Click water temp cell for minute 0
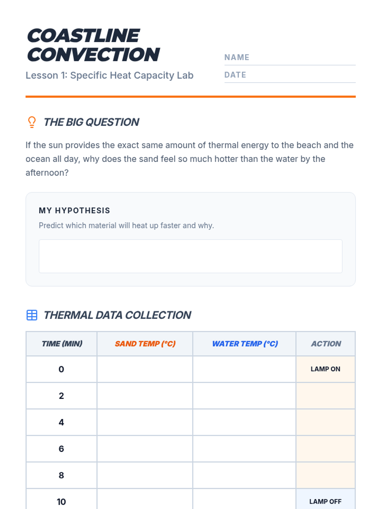This screenshot has width=381, height=509. click(244, 369)
